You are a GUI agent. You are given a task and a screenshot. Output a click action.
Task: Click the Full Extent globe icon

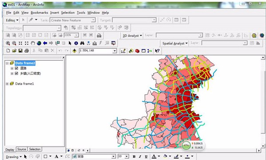39,43
